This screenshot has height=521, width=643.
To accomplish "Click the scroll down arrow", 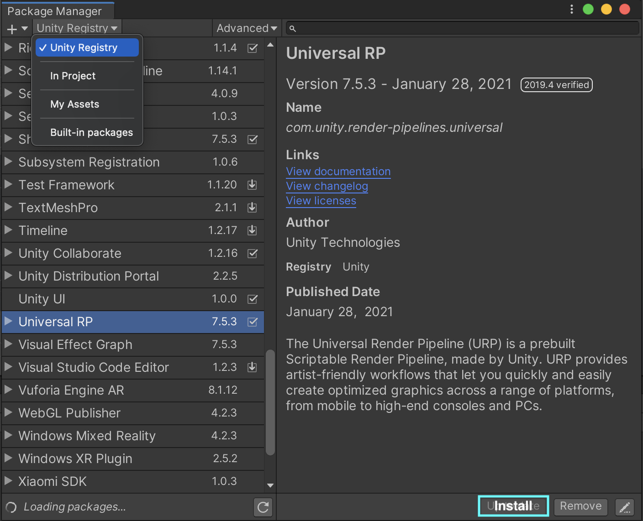I will coord(270,485).
